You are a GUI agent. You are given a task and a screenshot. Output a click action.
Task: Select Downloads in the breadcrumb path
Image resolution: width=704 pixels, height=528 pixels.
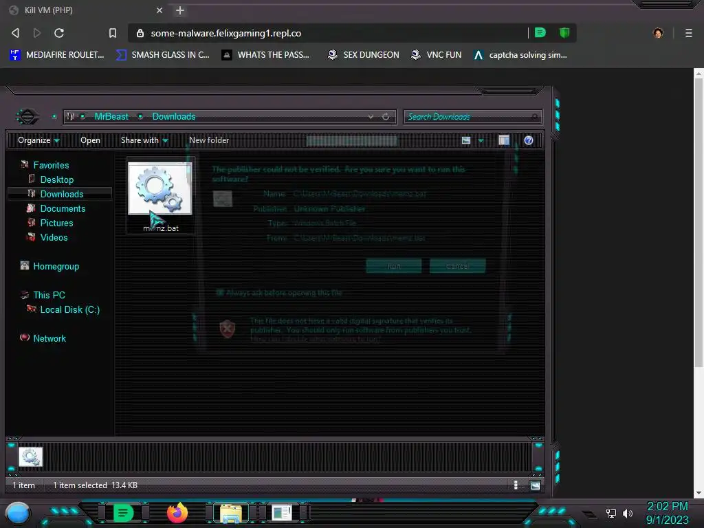(x=174, y=116)
